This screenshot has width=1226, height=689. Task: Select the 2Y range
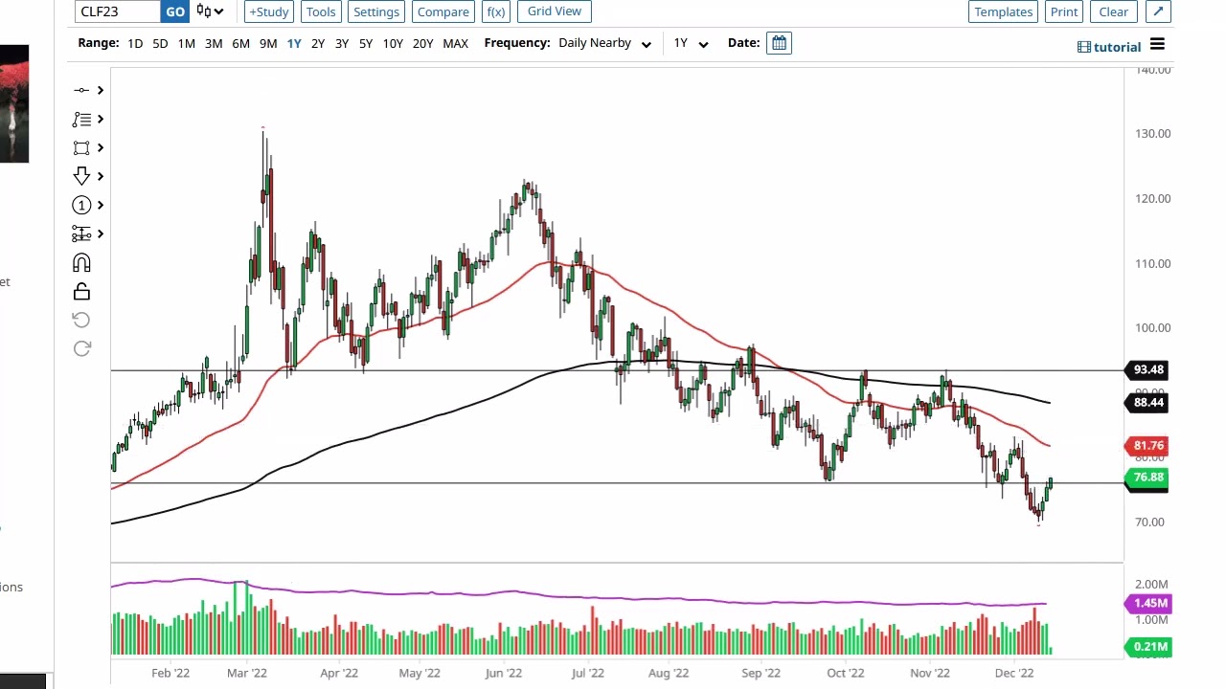coord(318,43)
